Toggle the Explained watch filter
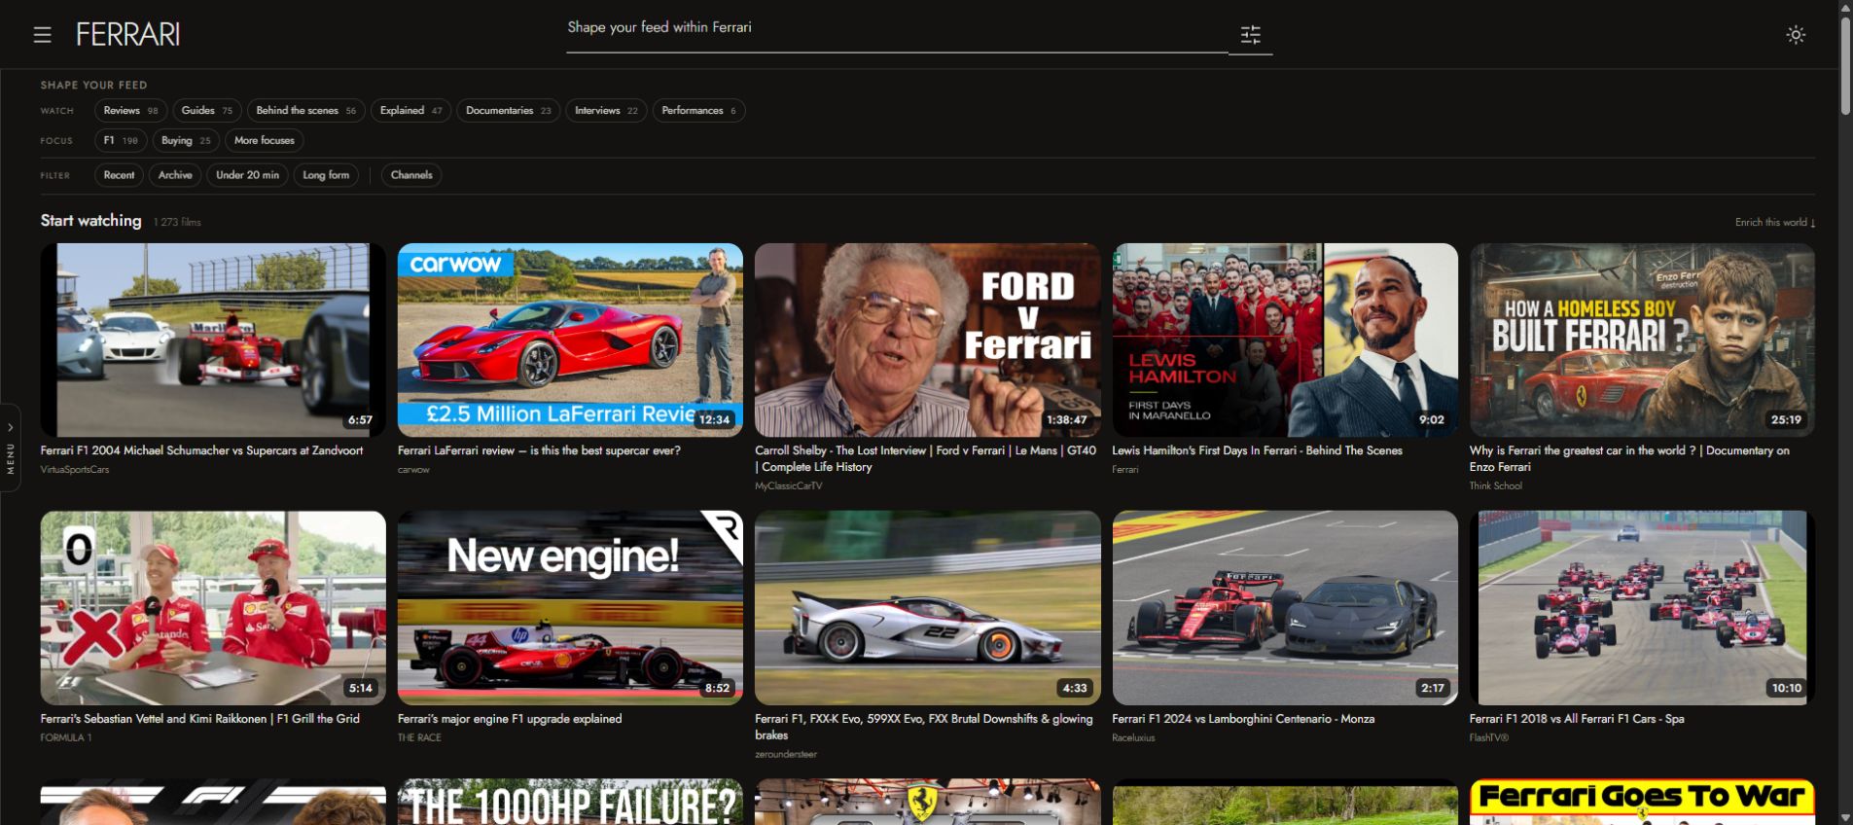 (410, 111)
